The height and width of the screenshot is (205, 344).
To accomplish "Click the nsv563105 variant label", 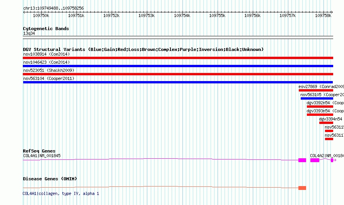I will (322, 95).
